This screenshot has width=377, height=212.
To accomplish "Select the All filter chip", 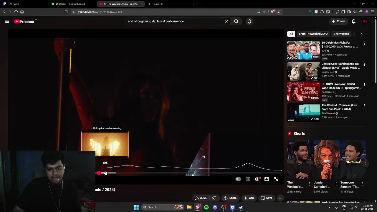I will 291,34.
